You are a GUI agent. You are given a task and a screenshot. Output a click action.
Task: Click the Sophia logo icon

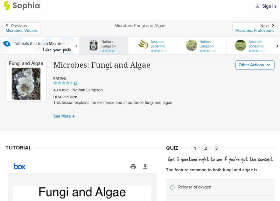pos(7,6)
